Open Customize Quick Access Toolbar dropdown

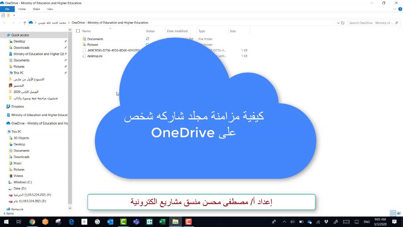(x=14, y=15)
